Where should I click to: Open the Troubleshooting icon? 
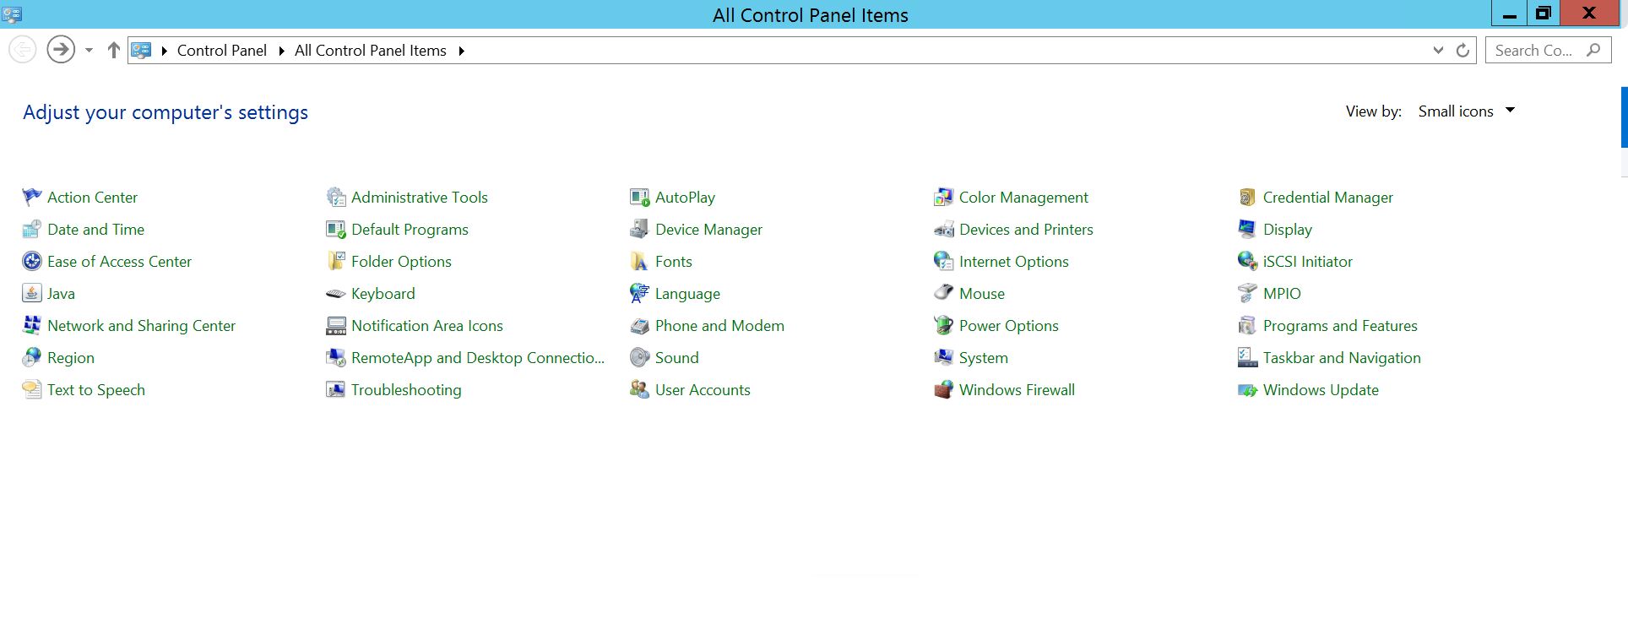[336, 390]
